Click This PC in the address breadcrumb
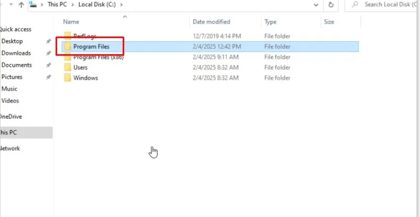Screen dimensions: 420x217 pos(57,5)
